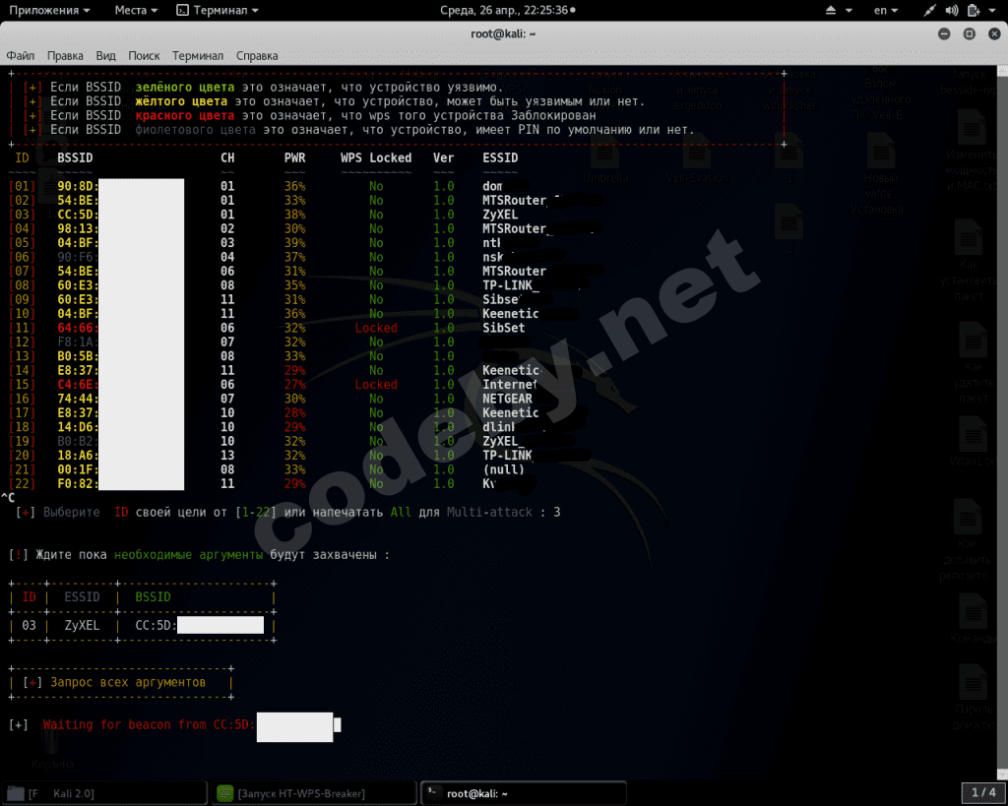This screenshot has height=806, width=1008.
Task: Click the BSSID column header in scan table
Action: (75, 158)
